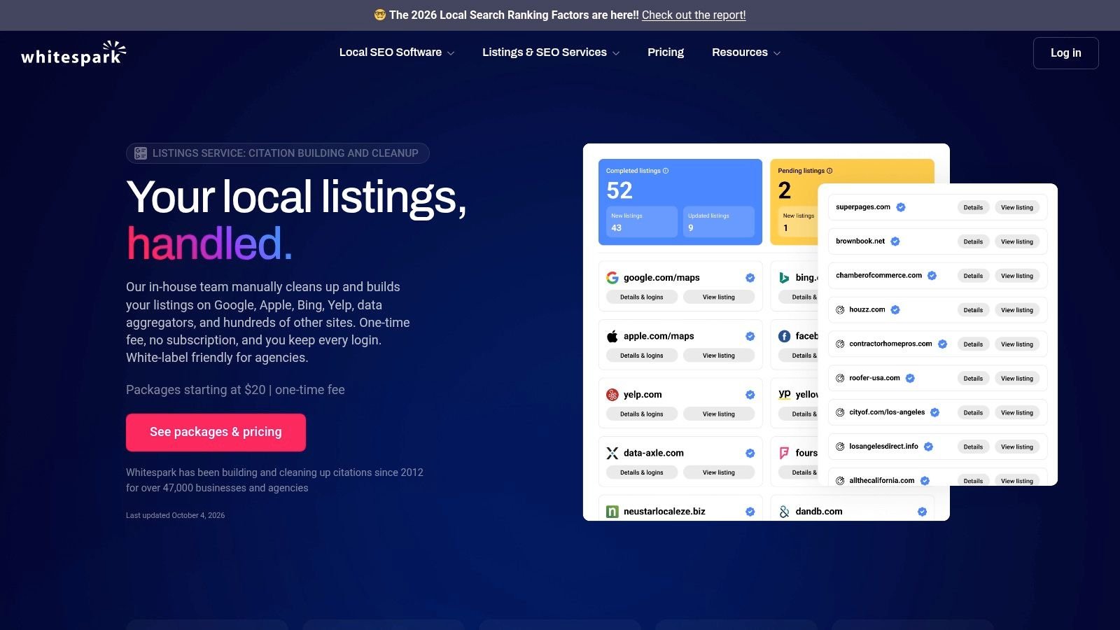This screenshot has height=630, width=1120.
Task: Click the New listings 43 tile
Action: click(642, 222)
